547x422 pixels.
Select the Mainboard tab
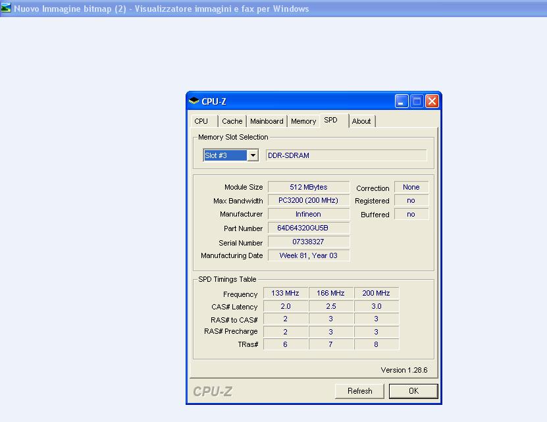tap(267, 121)
